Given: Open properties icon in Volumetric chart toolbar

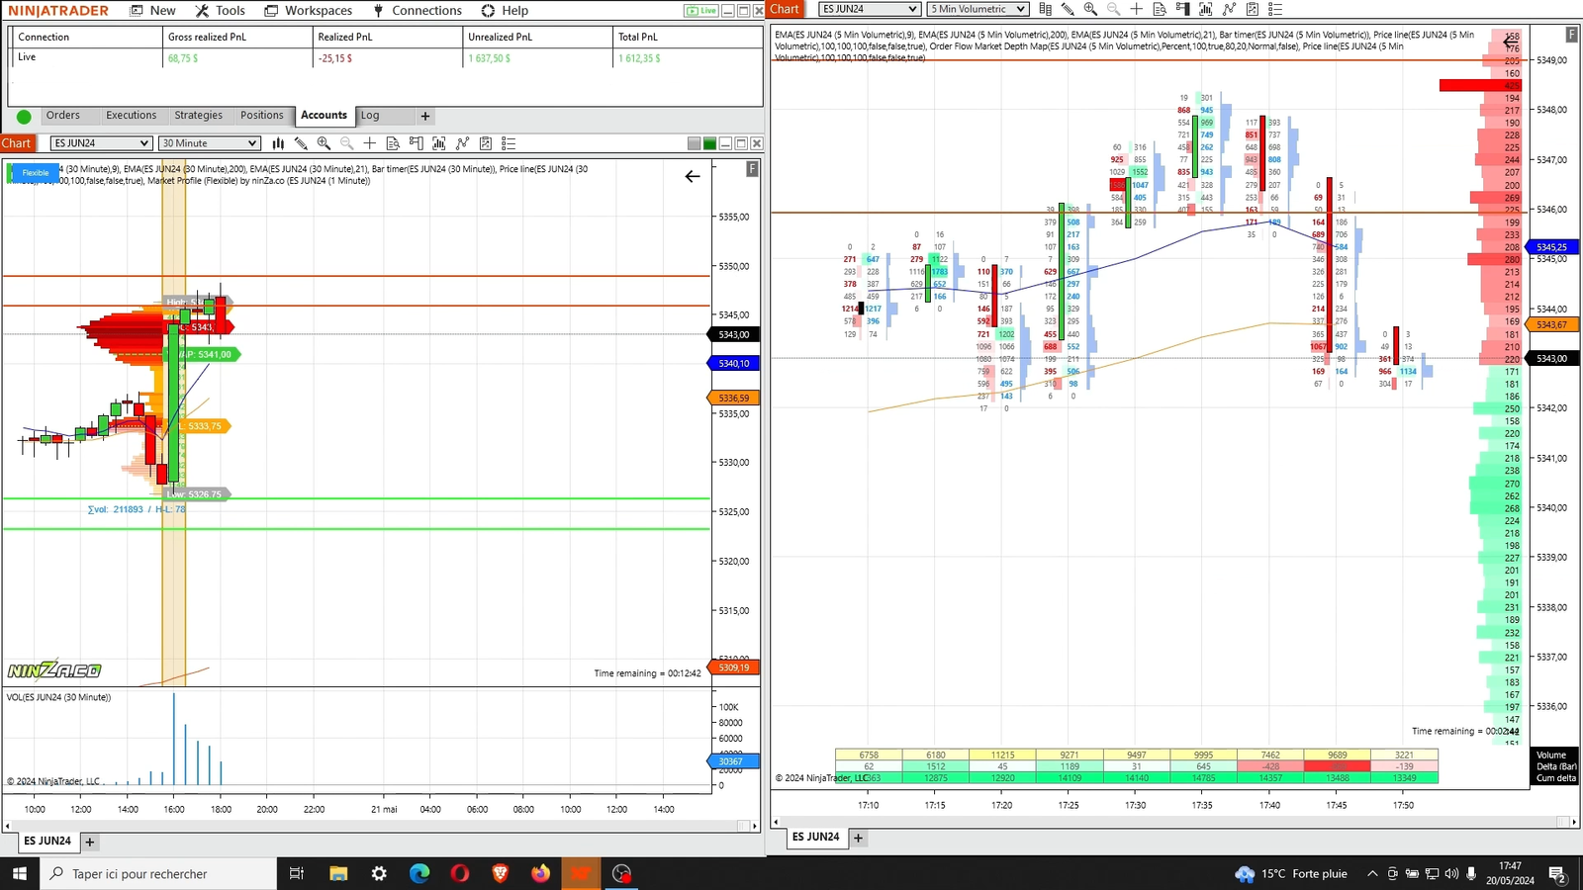Looking at the screenshot, I should [x=1253, y=9].
